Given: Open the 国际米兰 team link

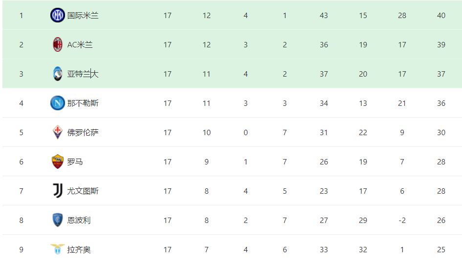Looking at the screenshot, I should coord(83,16).
